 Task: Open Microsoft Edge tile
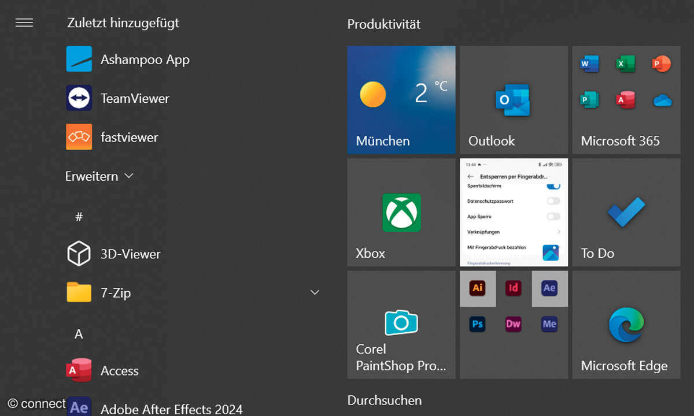point(626,325)
